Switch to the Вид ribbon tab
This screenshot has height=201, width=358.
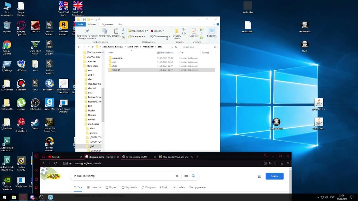tap(120, 24)
